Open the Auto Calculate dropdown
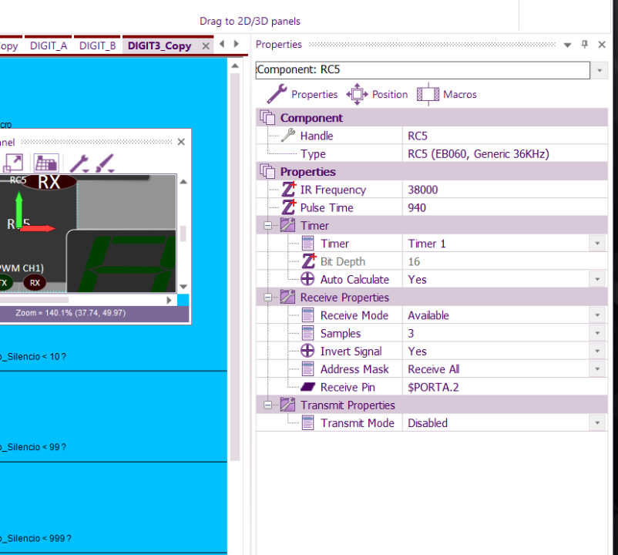This screenshot has height=555, width=618. 597,280
